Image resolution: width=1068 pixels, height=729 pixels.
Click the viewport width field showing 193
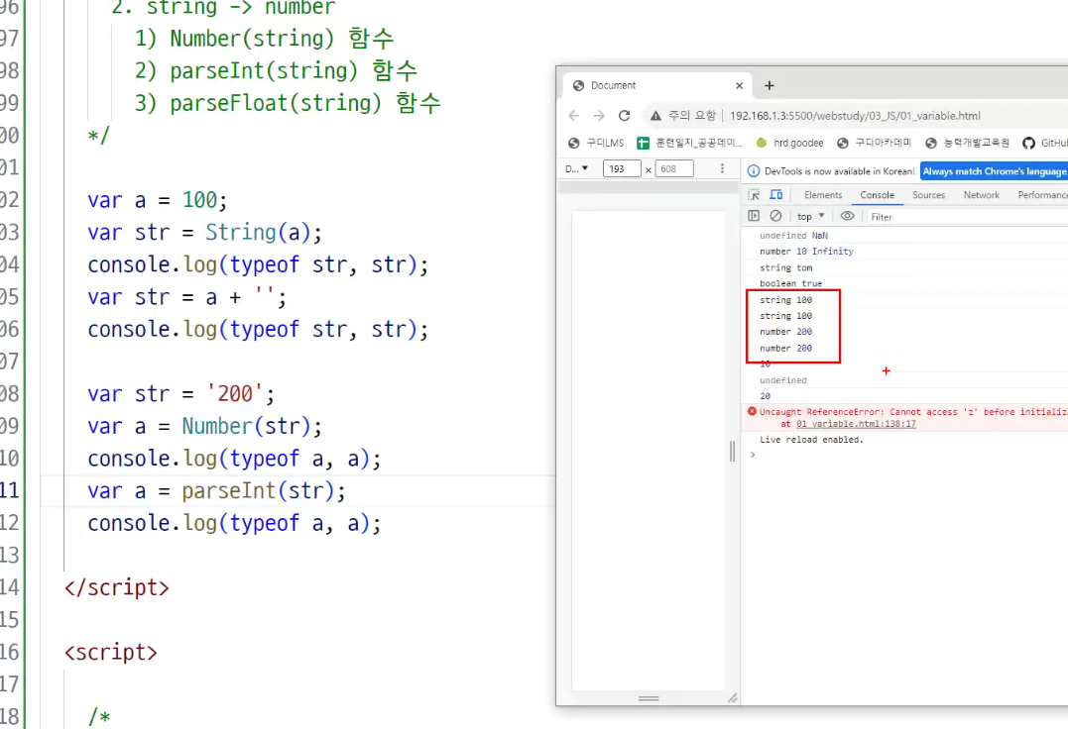(621, 168)
